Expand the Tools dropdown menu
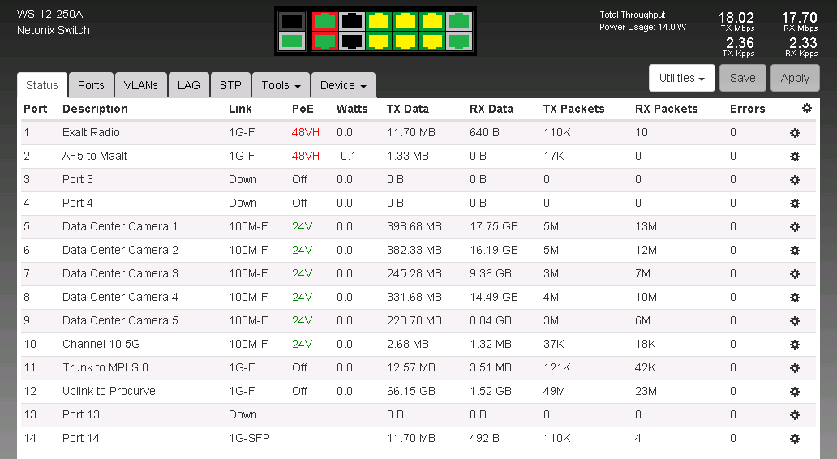837x459 pixels. (281, 85)
